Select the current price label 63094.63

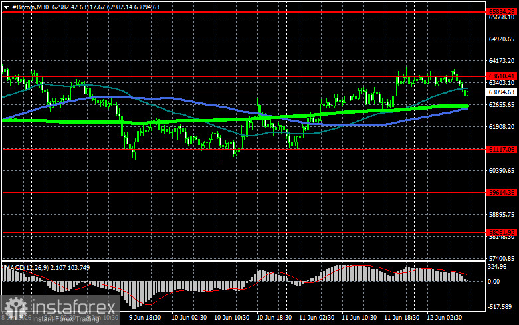click(502, 92)
